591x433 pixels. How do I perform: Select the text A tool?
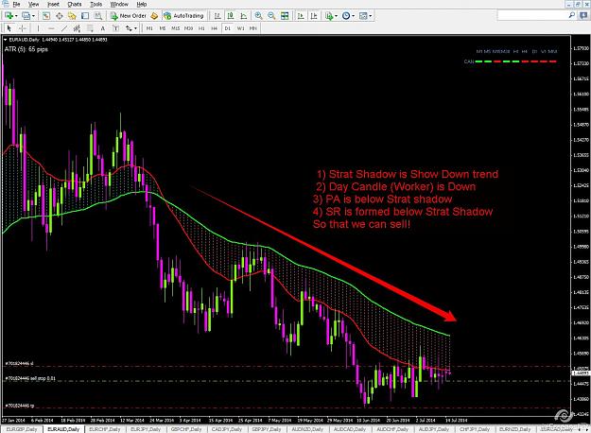[x=102, y=28]
